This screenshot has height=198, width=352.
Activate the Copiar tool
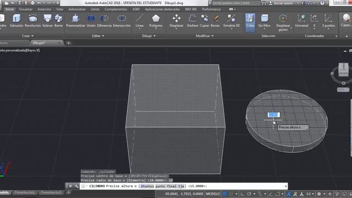click(x=204, y=21)
